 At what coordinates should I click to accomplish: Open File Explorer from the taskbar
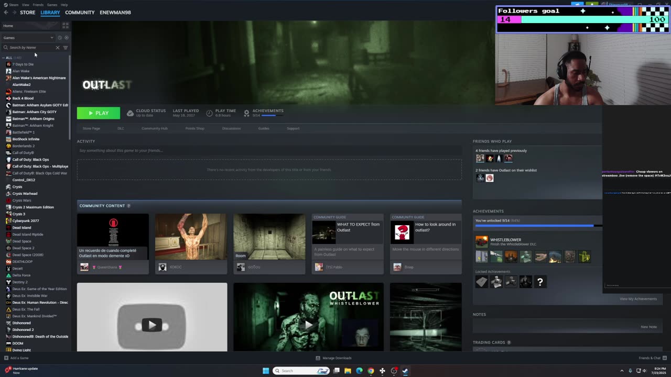(348, 371)
